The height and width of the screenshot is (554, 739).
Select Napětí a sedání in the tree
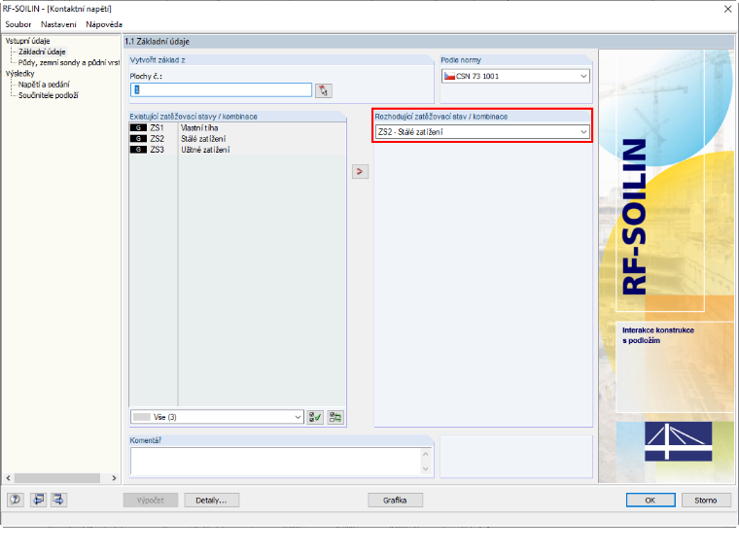click(44, 85)
